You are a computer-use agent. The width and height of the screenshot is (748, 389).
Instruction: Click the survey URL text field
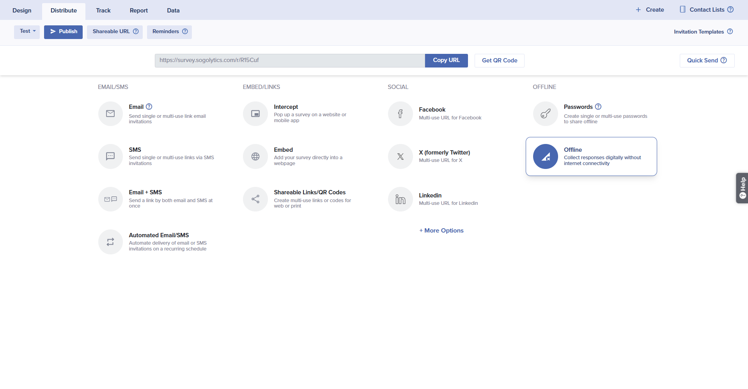coord(289,60)
